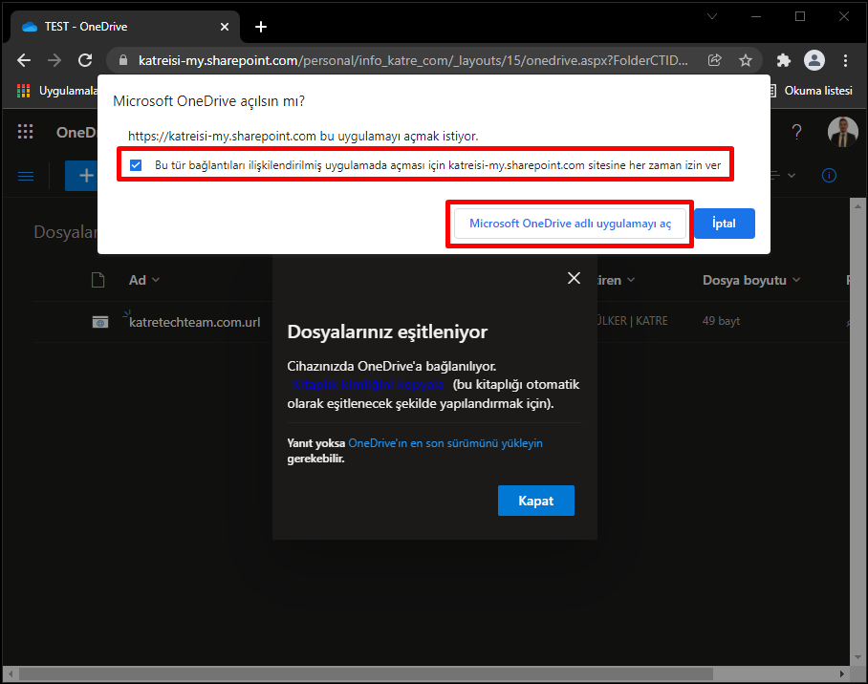Screen dimensions: 868x684
Task: Toggle the hamburger navigation menu
Action: click(x=26, y=177)
